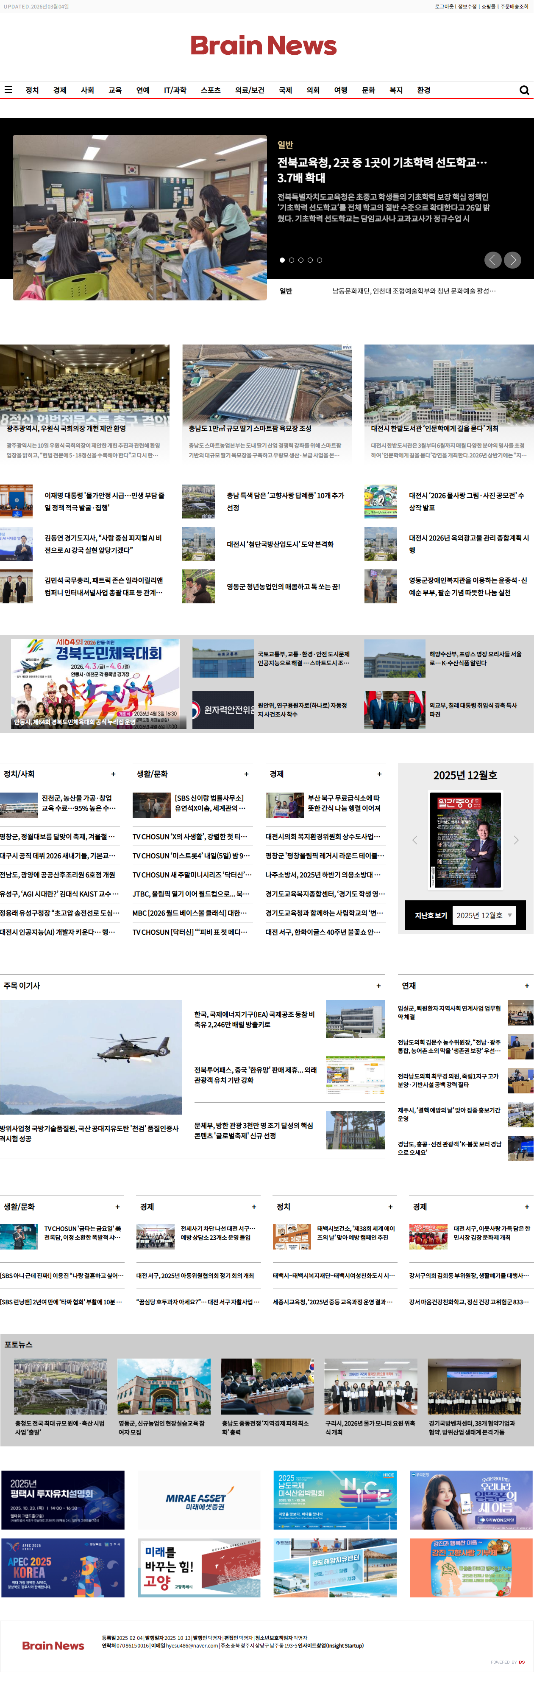This screenshot has height=1698, width=534.
Task: Open the hamburger menu icon
Action: tap(8, 90)
